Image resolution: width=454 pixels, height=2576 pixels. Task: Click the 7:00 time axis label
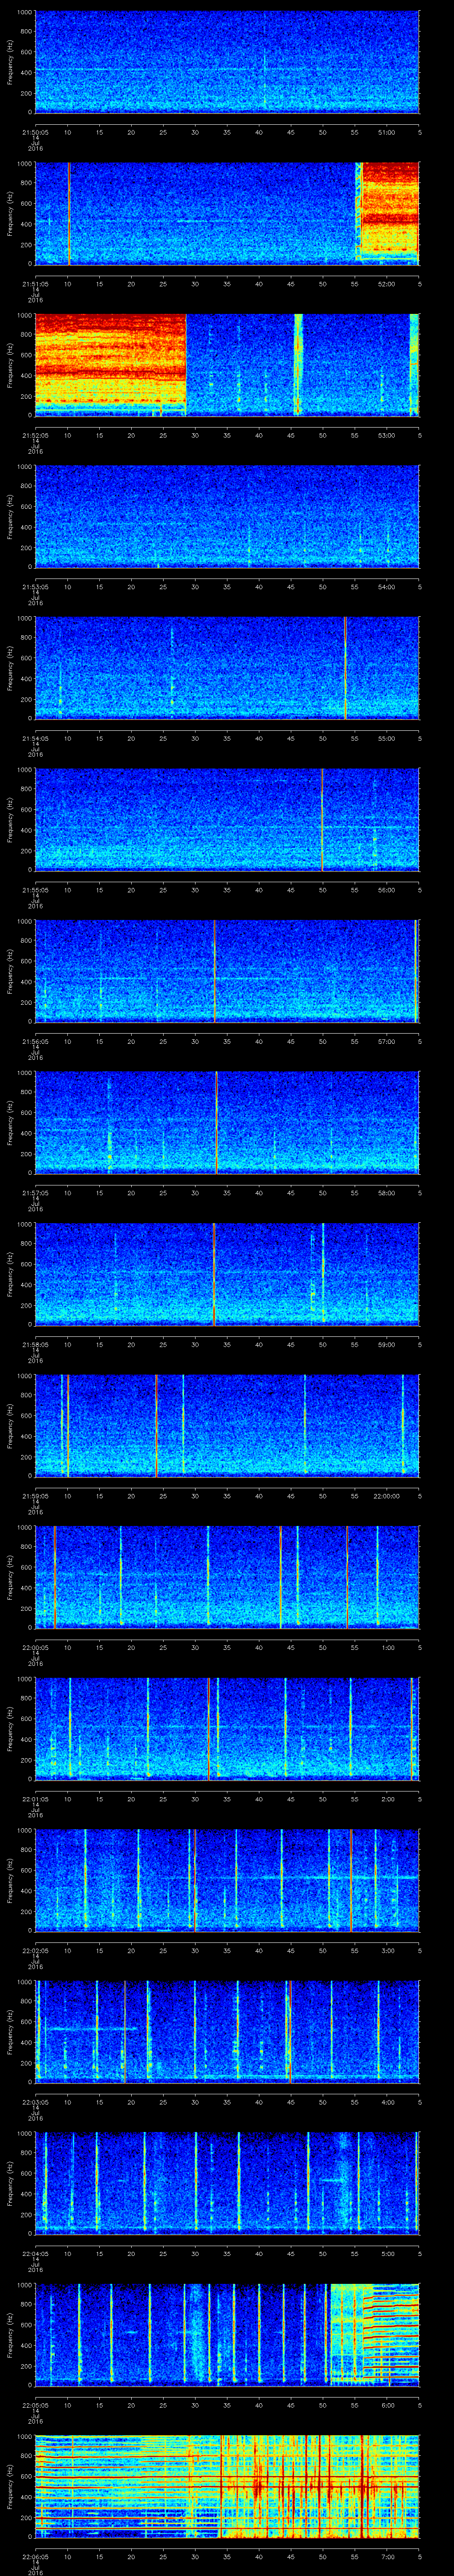386,2557
